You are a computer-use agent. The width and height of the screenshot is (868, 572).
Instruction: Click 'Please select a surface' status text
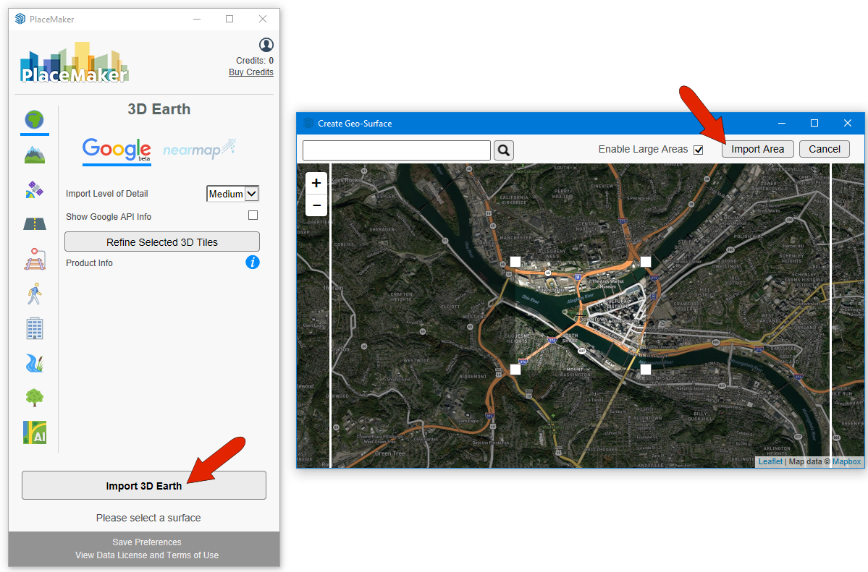tap(148, 518)
